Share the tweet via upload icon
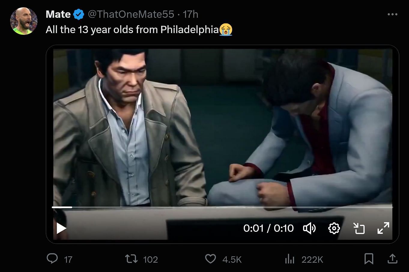 coord(392,259)
